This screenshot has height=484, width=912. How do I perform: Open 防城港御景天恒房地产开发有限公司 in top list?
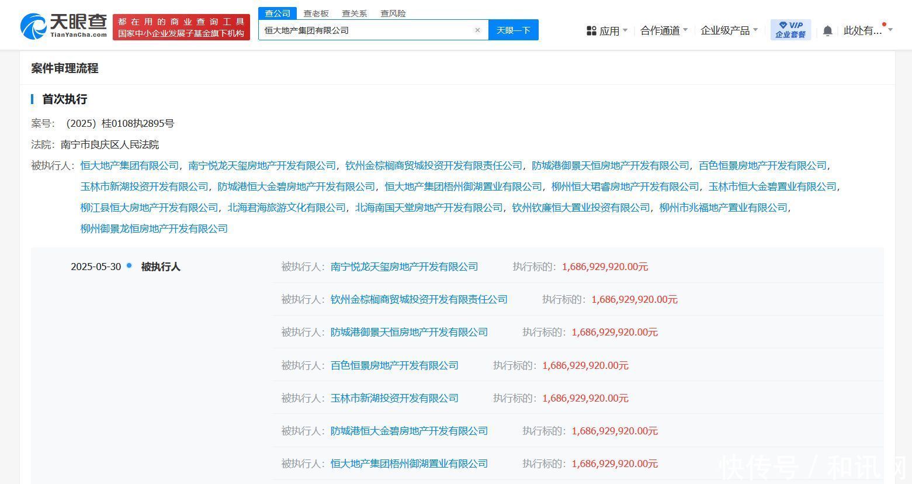tap(611, 165)
